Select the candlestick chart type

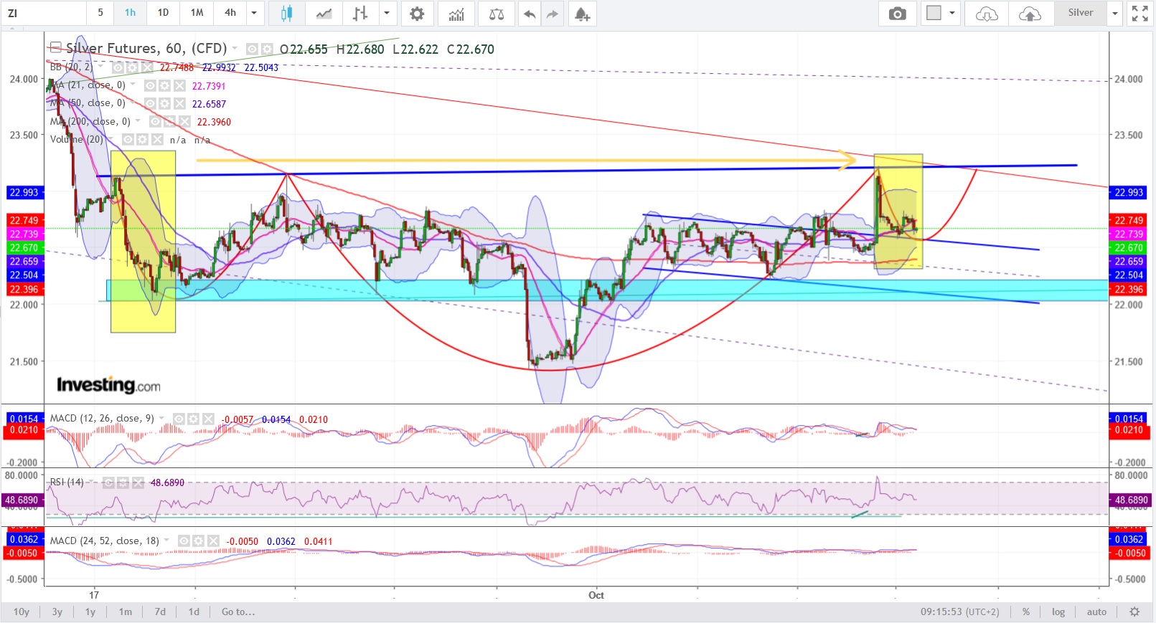(x=286, y=13)
